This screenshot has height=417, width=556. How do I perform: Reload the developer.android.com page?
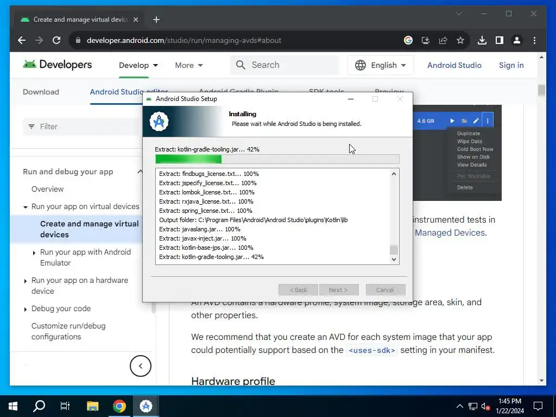point(56,40)
